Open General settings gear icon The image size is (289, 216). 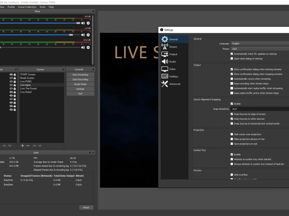[x=165, y=39]
